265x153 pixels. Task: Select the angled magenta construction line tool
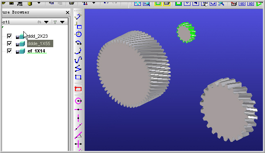pos(78,127)
